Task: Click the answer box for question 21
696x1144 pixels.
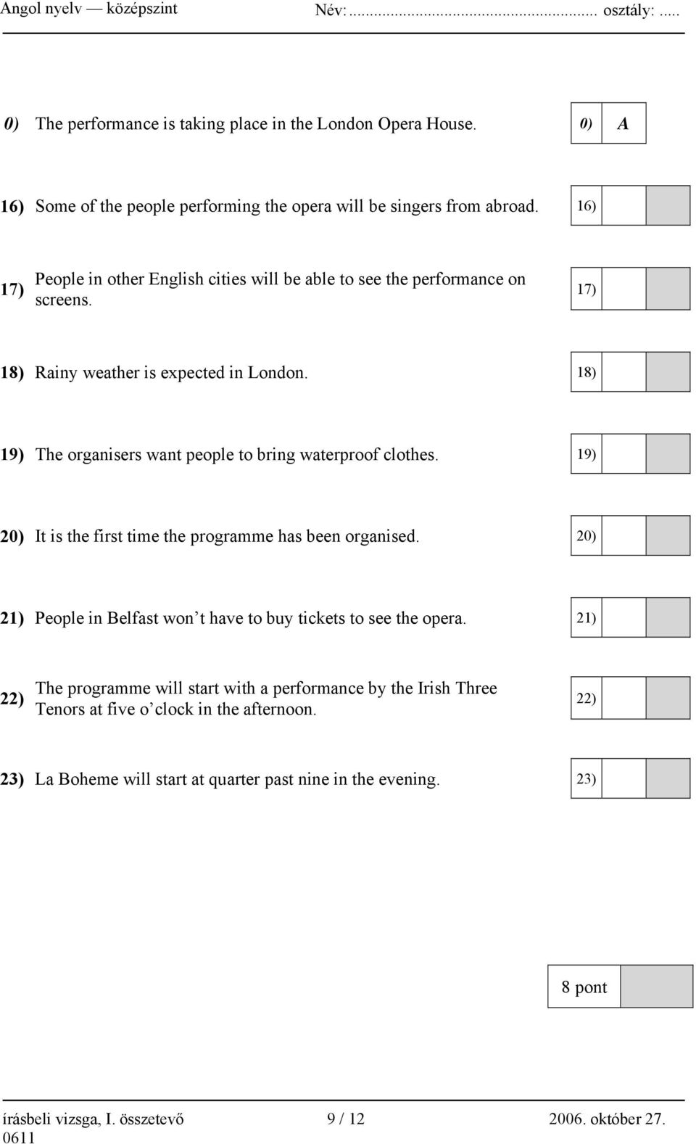Action: (623, 618)
